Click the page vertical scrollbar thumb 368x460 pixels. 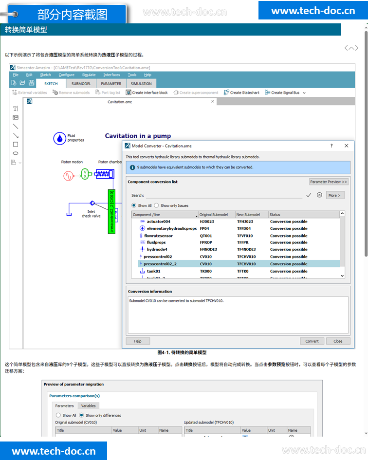[366, 144]
